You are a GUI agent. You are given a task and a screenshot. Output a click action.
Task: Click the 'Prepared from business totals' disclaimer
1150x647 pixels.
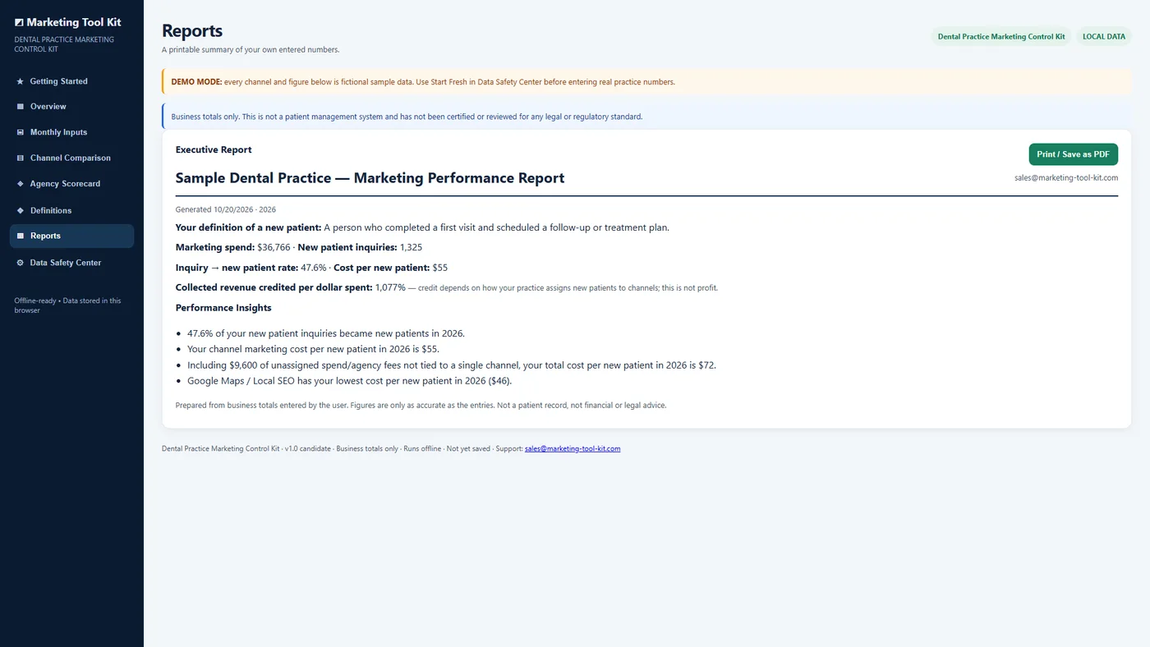pyautogui.click(x=421, y=405)
